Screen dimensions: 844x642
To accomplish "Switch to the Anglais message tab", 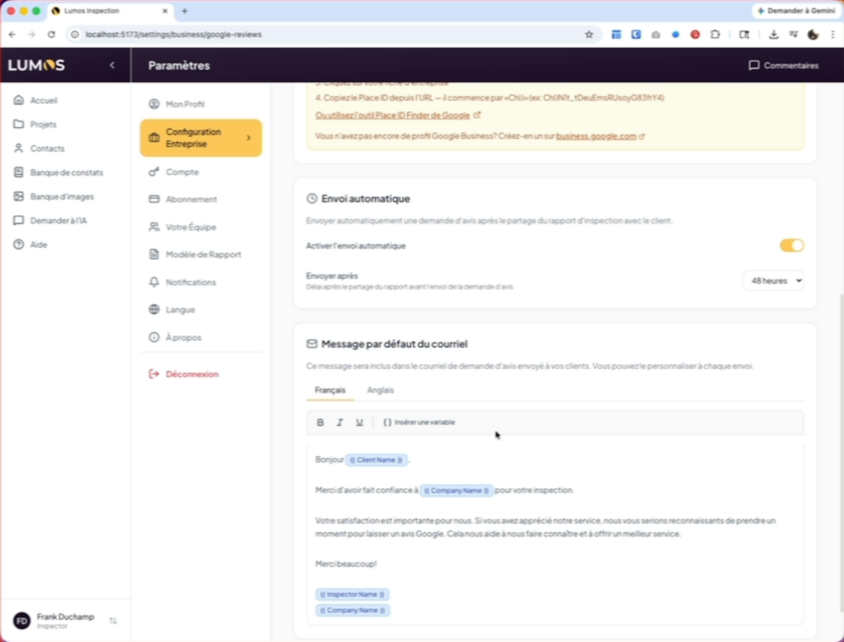I will [x=380, y=390].
